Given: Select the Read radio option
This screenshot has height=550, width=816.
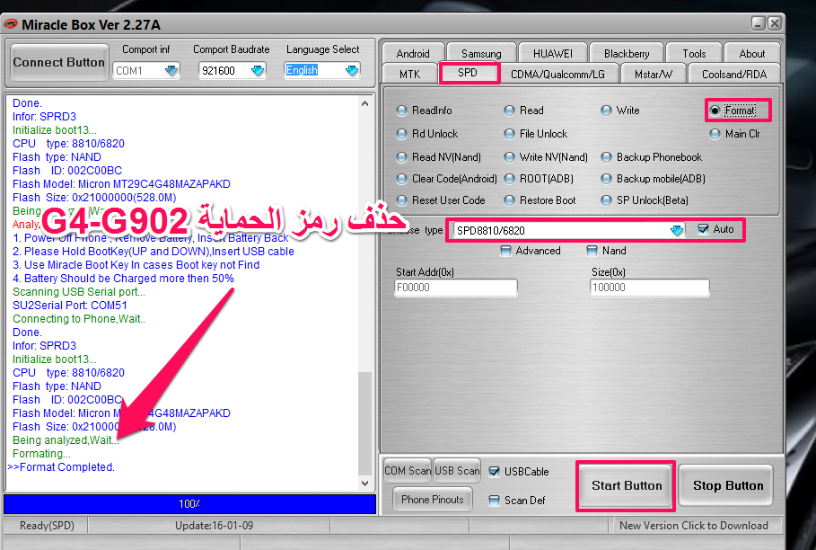Looking at the screenshot, I should click(524, 111).
